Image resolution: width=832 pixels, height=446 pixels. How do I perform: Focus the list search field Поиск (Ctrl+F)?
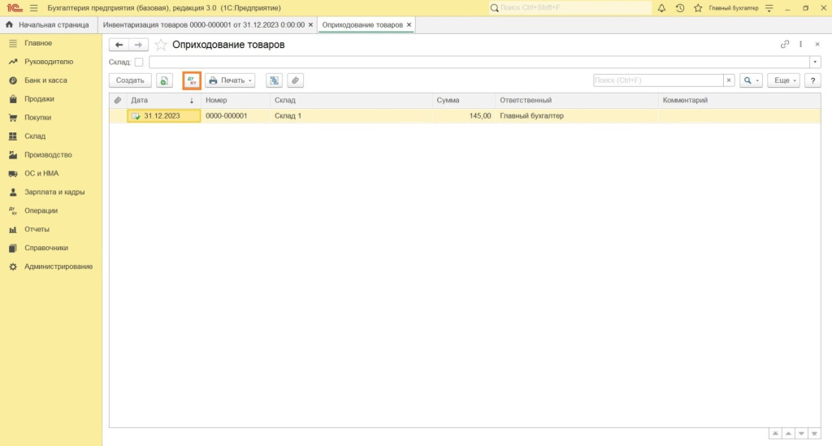coord(658,80)
